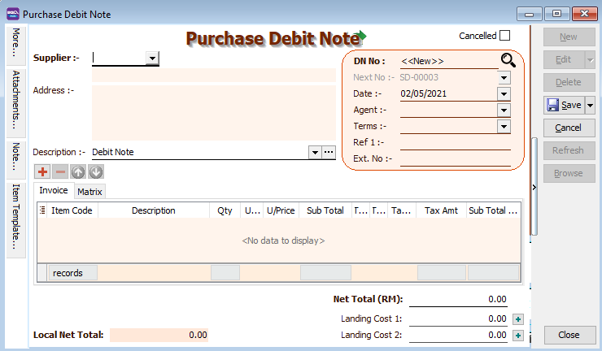Viewport: 602px width, 351px height.
Task: Open the Agent dropdown list
Action: click(x=504, y=110)
